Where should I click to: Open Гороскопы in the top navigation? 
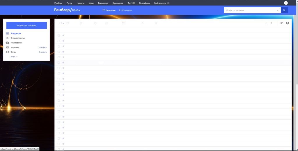pos(103,3)
